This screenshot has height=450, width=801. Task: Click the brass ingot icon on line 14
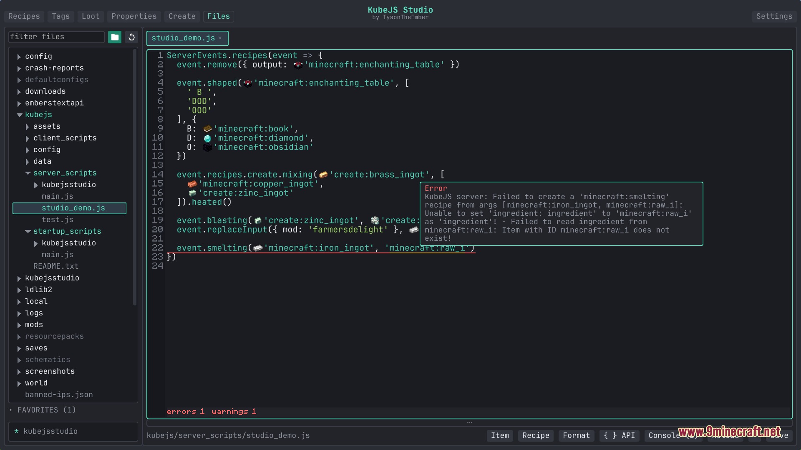coord(323,175)
